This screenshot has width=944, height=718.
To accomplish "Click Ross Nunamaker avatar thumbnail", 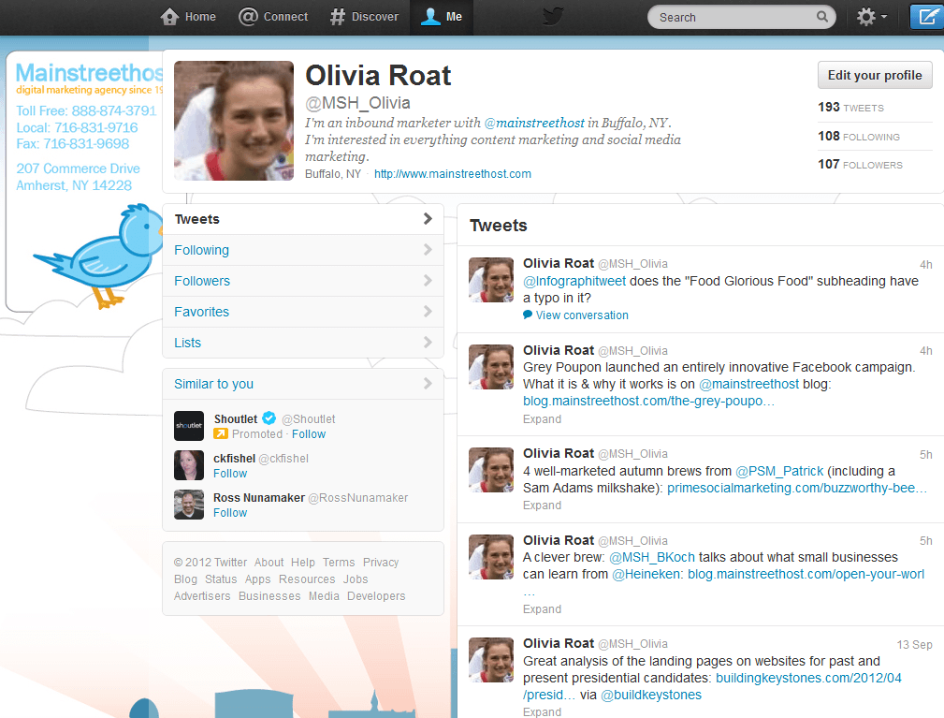I will pyautogui.click(x=188, y=505).
